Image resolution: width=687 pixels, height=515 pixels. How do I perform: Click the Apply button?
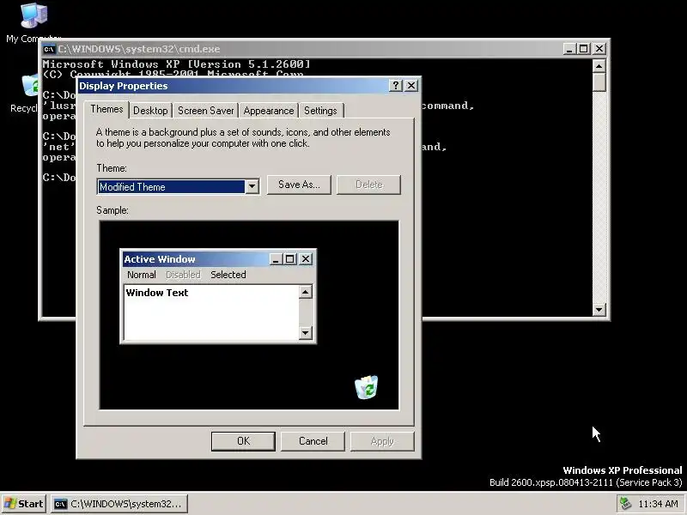point(382,441)
